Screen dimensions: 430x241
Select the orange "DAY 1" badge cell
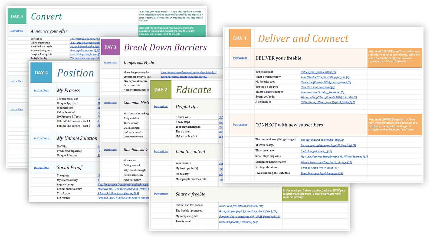(240, 38)
